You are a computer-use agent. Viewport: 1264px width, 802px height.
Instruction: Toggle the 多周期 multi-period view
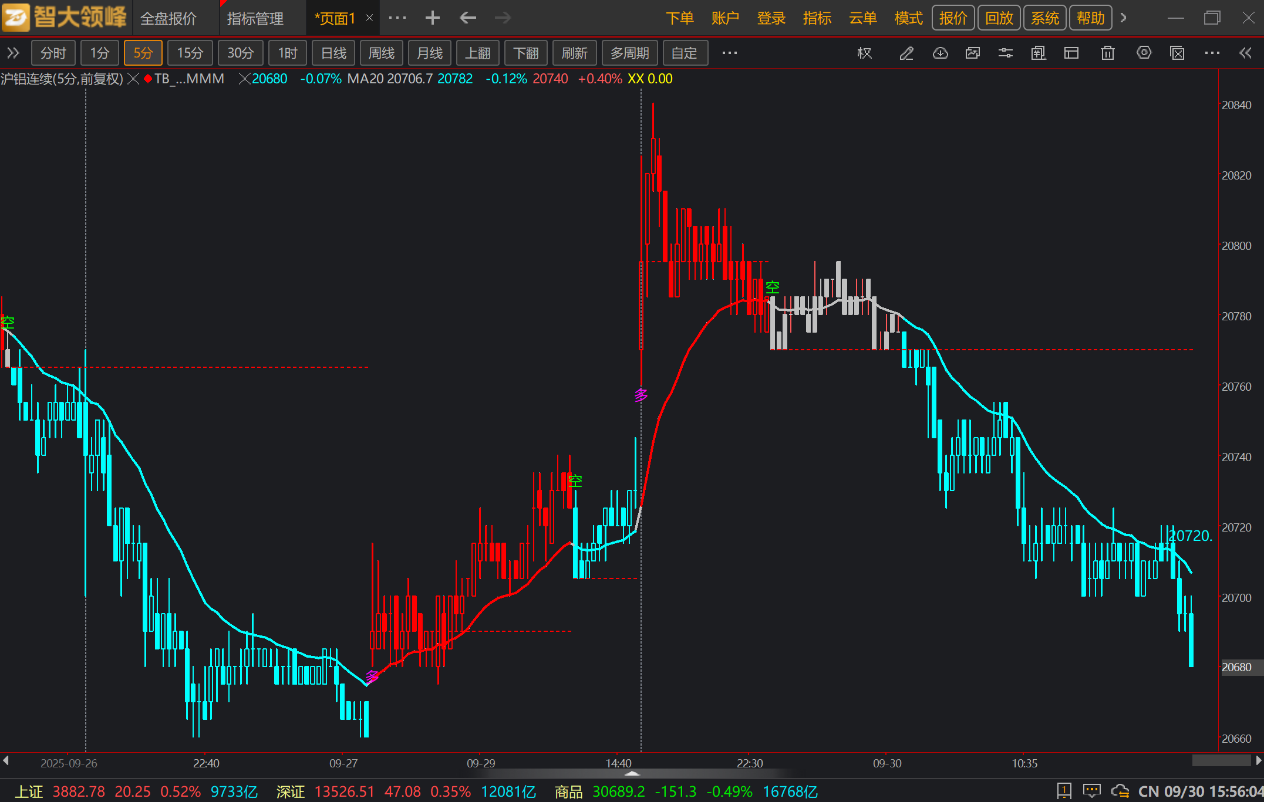(629, 53)
